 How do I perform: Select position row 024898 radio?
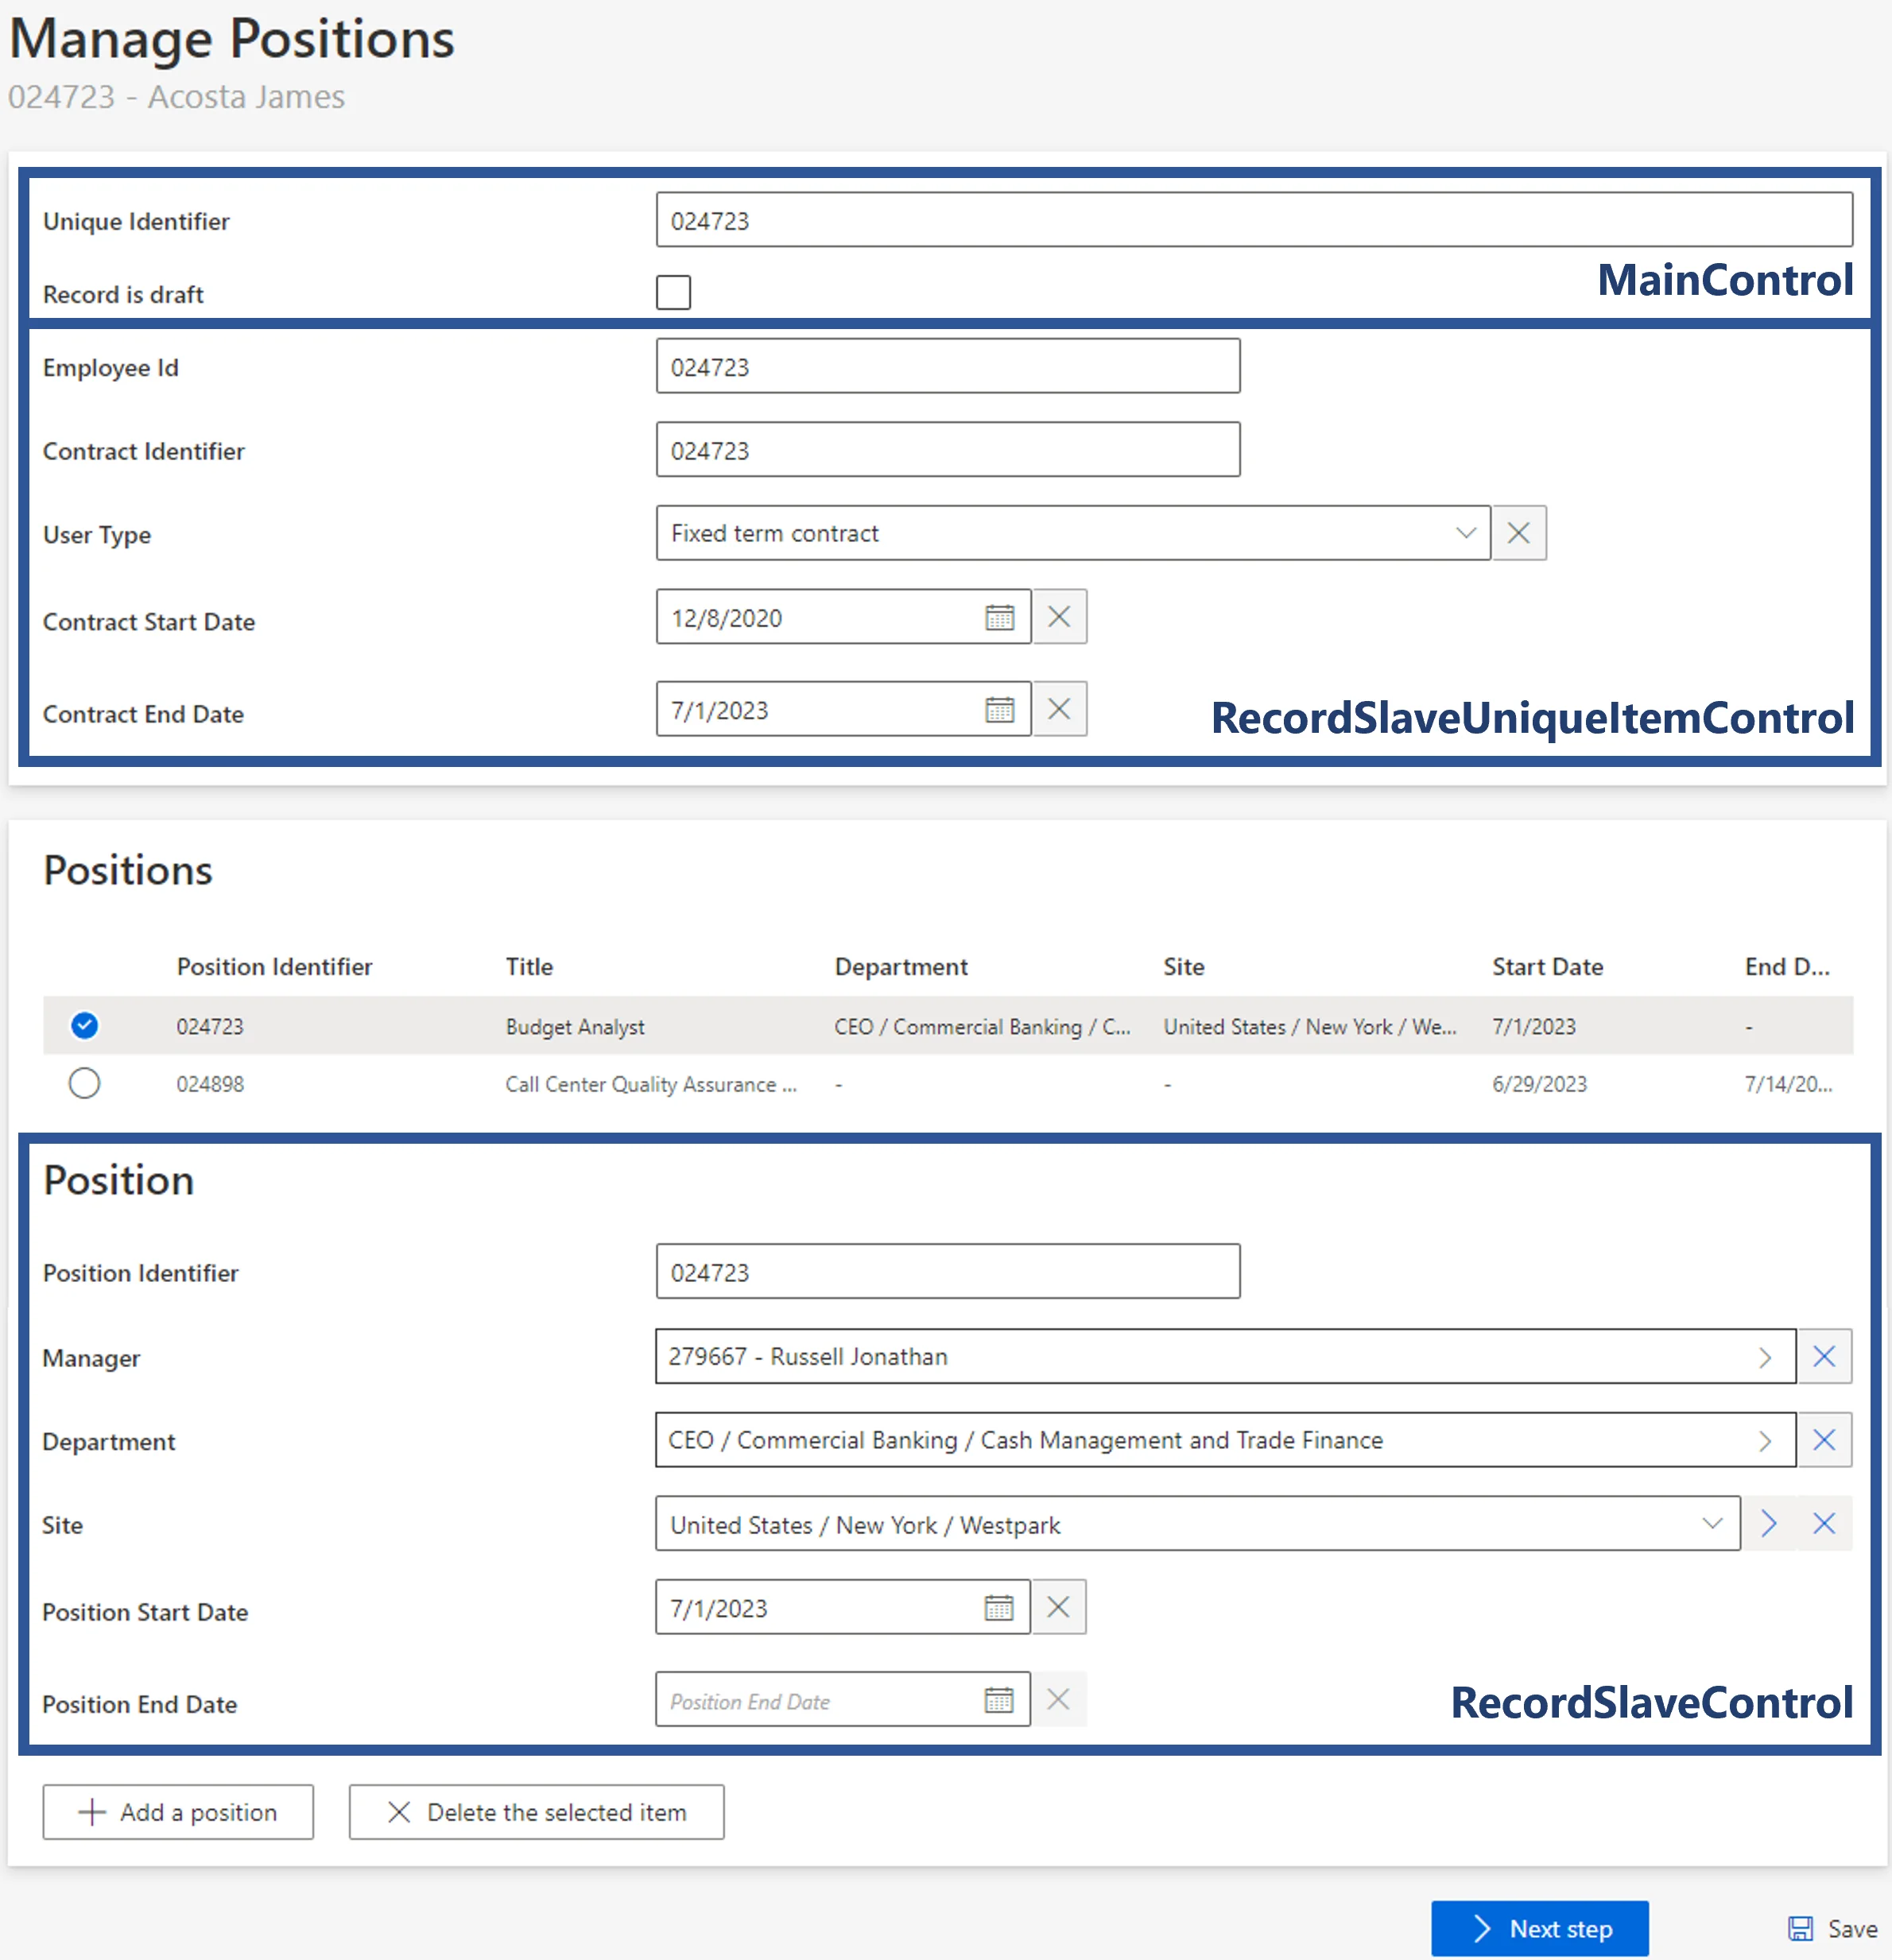tap(85, 1083)
